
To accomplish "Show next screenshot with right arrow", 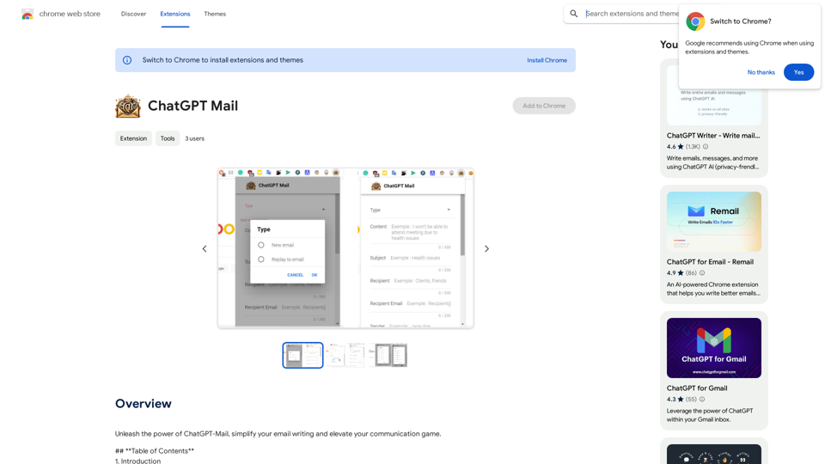I will [x=486, y=249].
